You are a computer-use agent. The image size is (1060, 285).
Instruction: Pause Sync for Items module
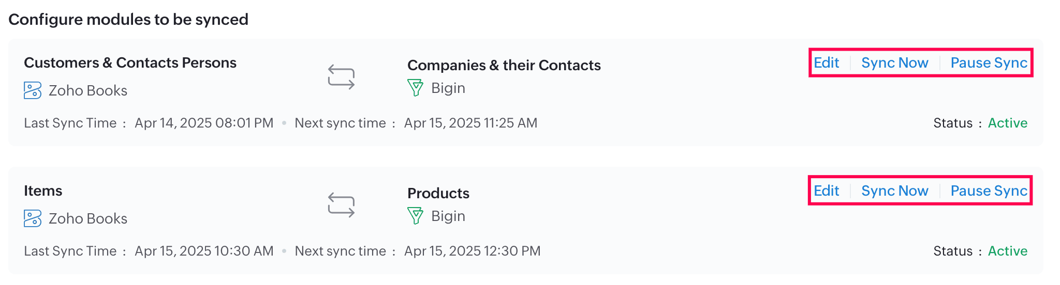coord(989,191)
